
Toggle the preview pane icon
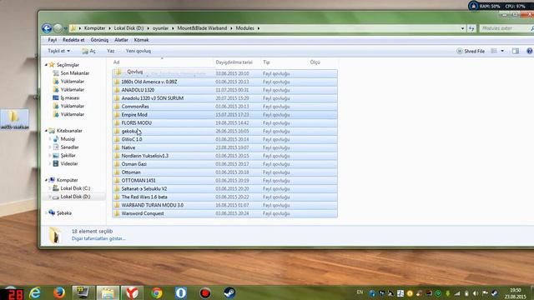click(x=516, y=51)
